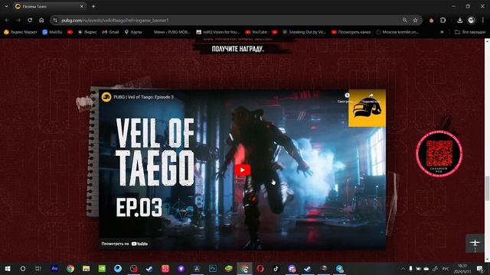Go back using the browser back arrow
Screen dimensions: 490x275
[7, 21]
